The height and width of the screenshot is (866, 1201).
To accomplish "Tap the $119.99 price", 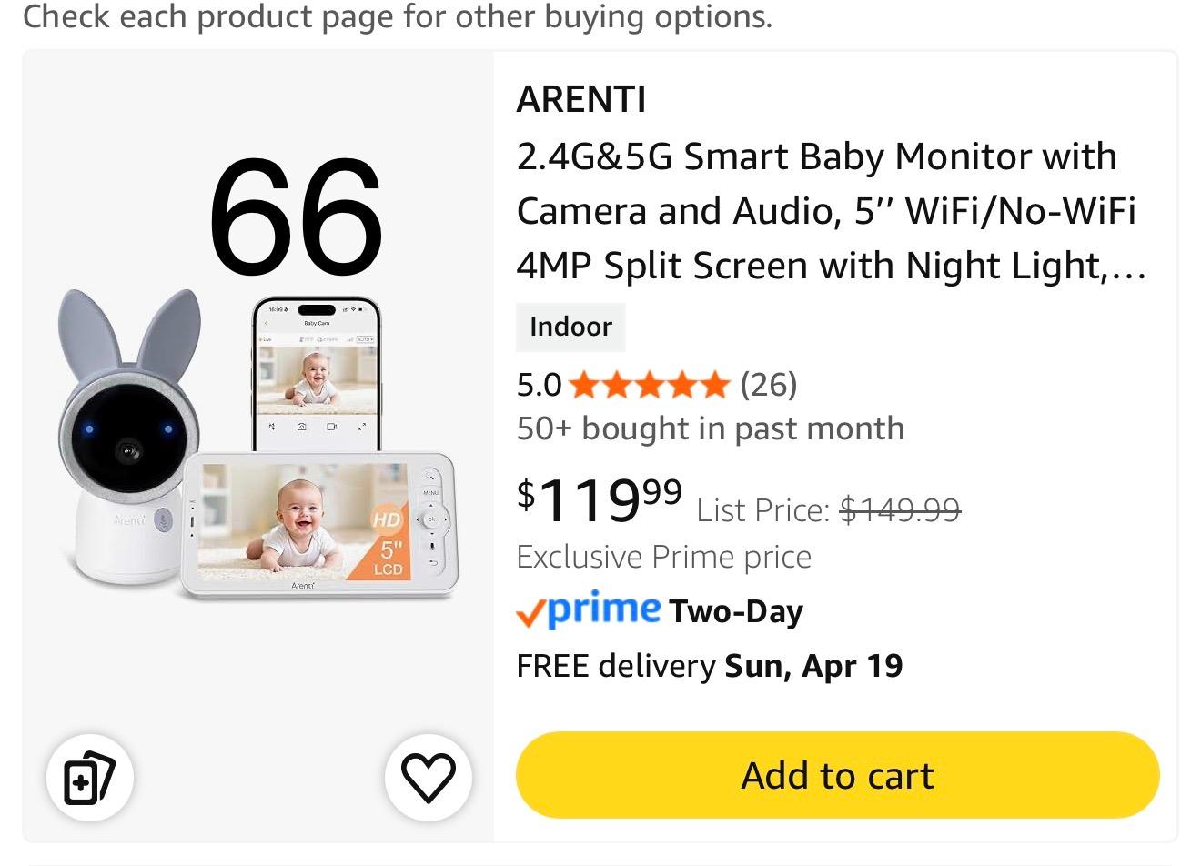I will click(599, 499).
